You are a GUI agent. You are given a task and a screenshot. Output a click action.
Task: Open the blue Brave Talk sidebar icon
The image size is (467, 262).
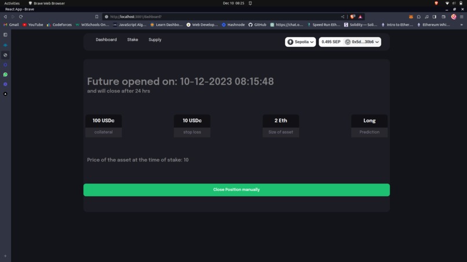[x=5, y=45]
